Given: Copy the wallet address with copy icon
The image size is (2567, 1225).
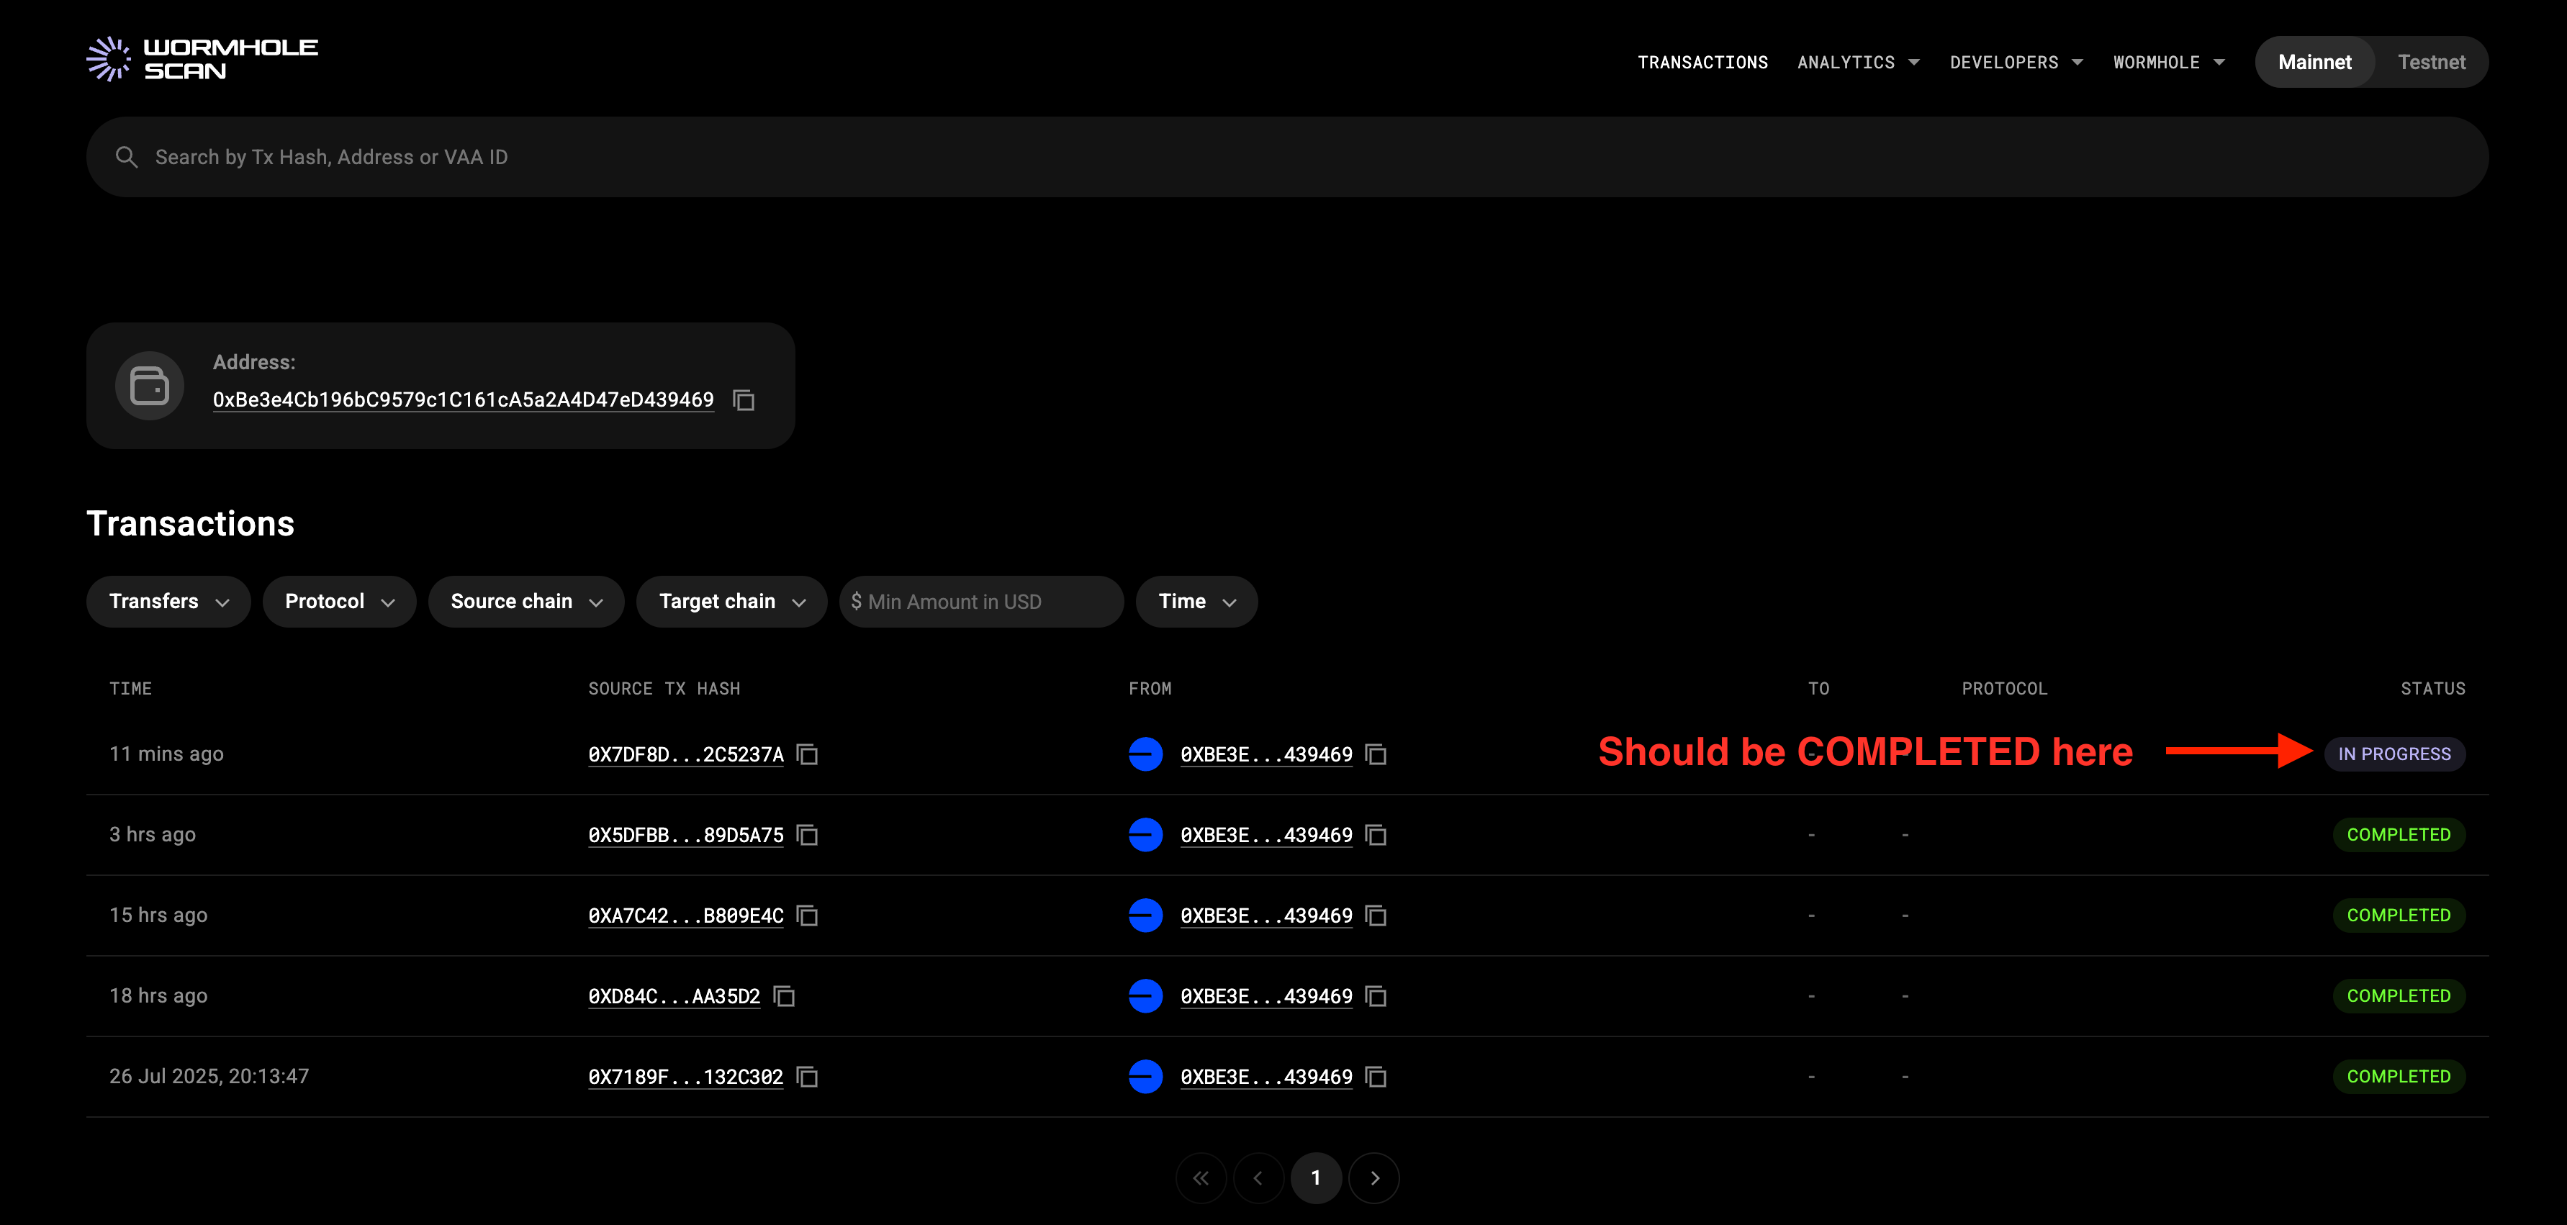Looking at the screenshot, I should click(x=744, y=399).
